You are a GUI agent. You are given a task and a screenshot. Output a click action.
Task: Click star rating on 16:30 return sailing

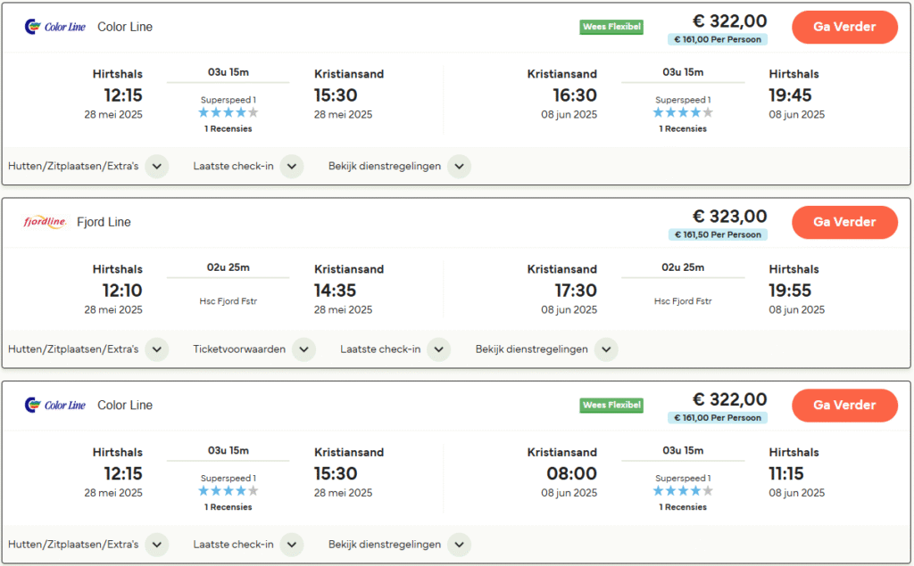tap(683, 113)
